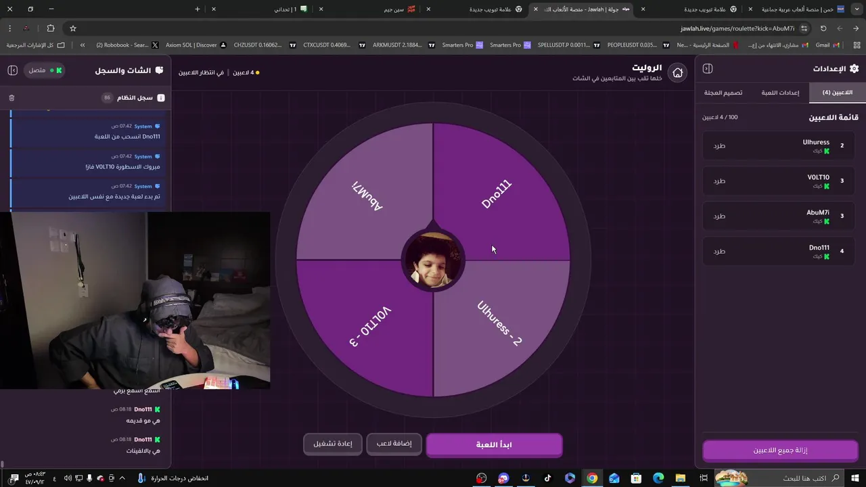Click the سجل النظام header
Image resolution: width=866 pixels, height=487 pixels.
(x=134, y=98)
